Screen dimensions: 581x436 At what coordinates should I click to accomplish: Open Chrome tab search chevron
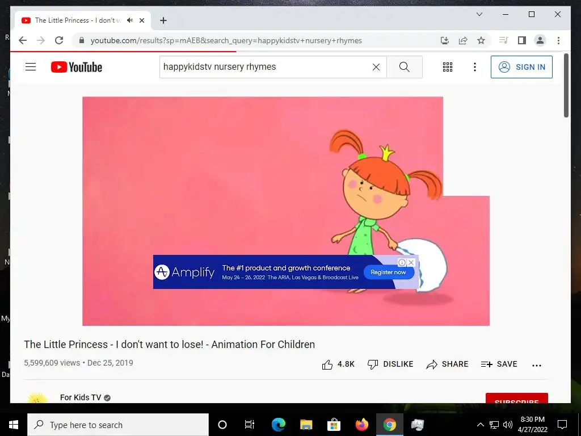click(x=479, y=14)
